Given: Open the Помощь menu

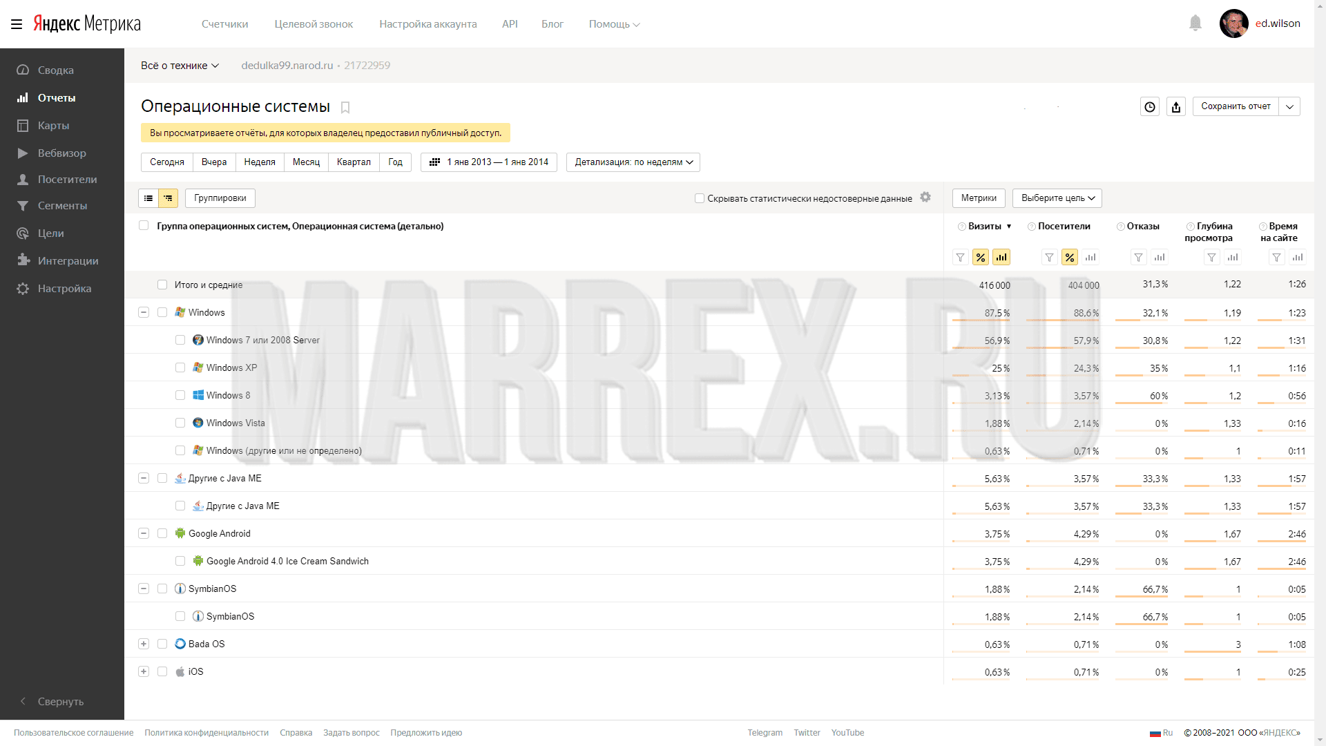Looking at the screenshot, I should (614, 24).
